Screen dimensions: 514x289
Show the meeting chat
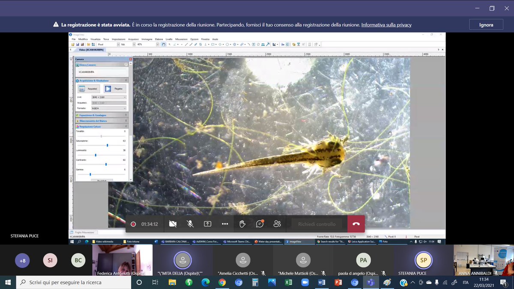pos(260,224)
